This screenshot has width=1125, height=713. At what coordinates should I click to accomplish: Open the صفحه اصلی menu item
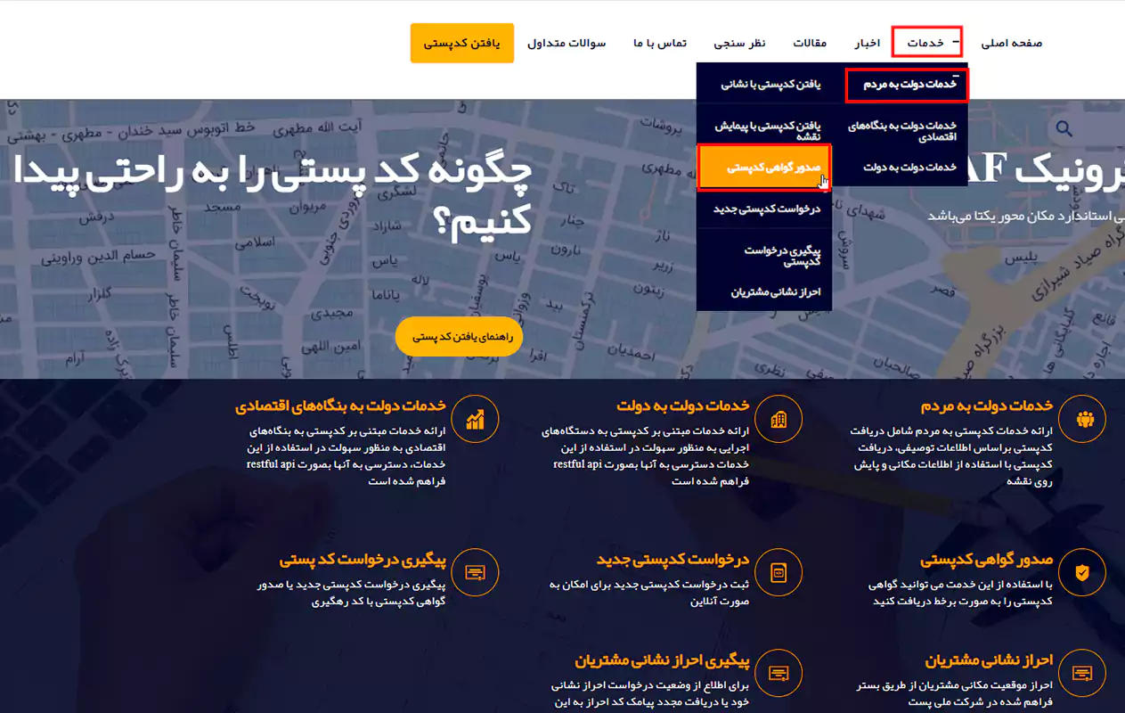(1011, 43)
